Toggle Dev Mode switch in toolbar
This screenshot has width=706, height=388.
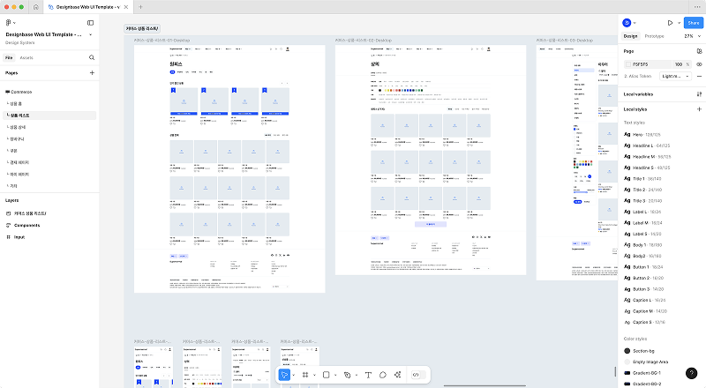pyautogui.click(x=418, y=375)
